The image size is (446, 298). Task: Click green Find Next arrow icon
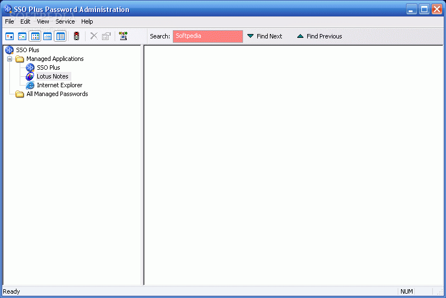coord(250,36)
